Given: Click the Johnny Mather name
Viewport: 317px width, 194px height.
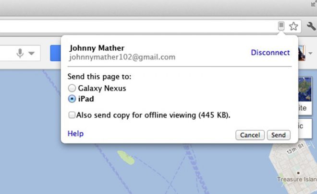Looking at the screenshot, I should [x=97, y=48].
